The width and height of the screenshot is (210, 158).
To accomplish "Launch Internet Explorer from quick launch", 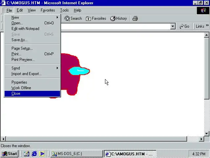I will coord(34,154).
